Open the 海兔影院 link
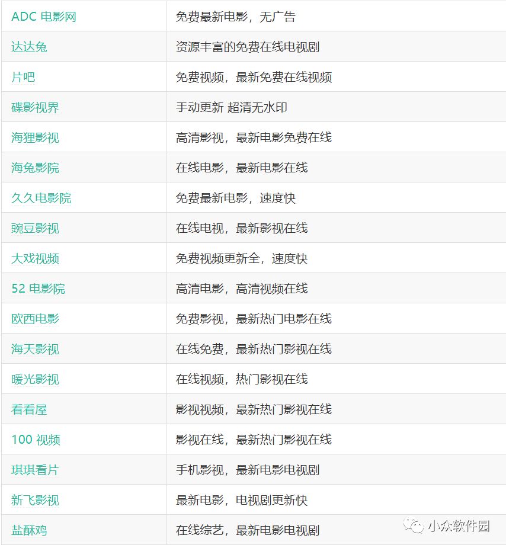 33,167
